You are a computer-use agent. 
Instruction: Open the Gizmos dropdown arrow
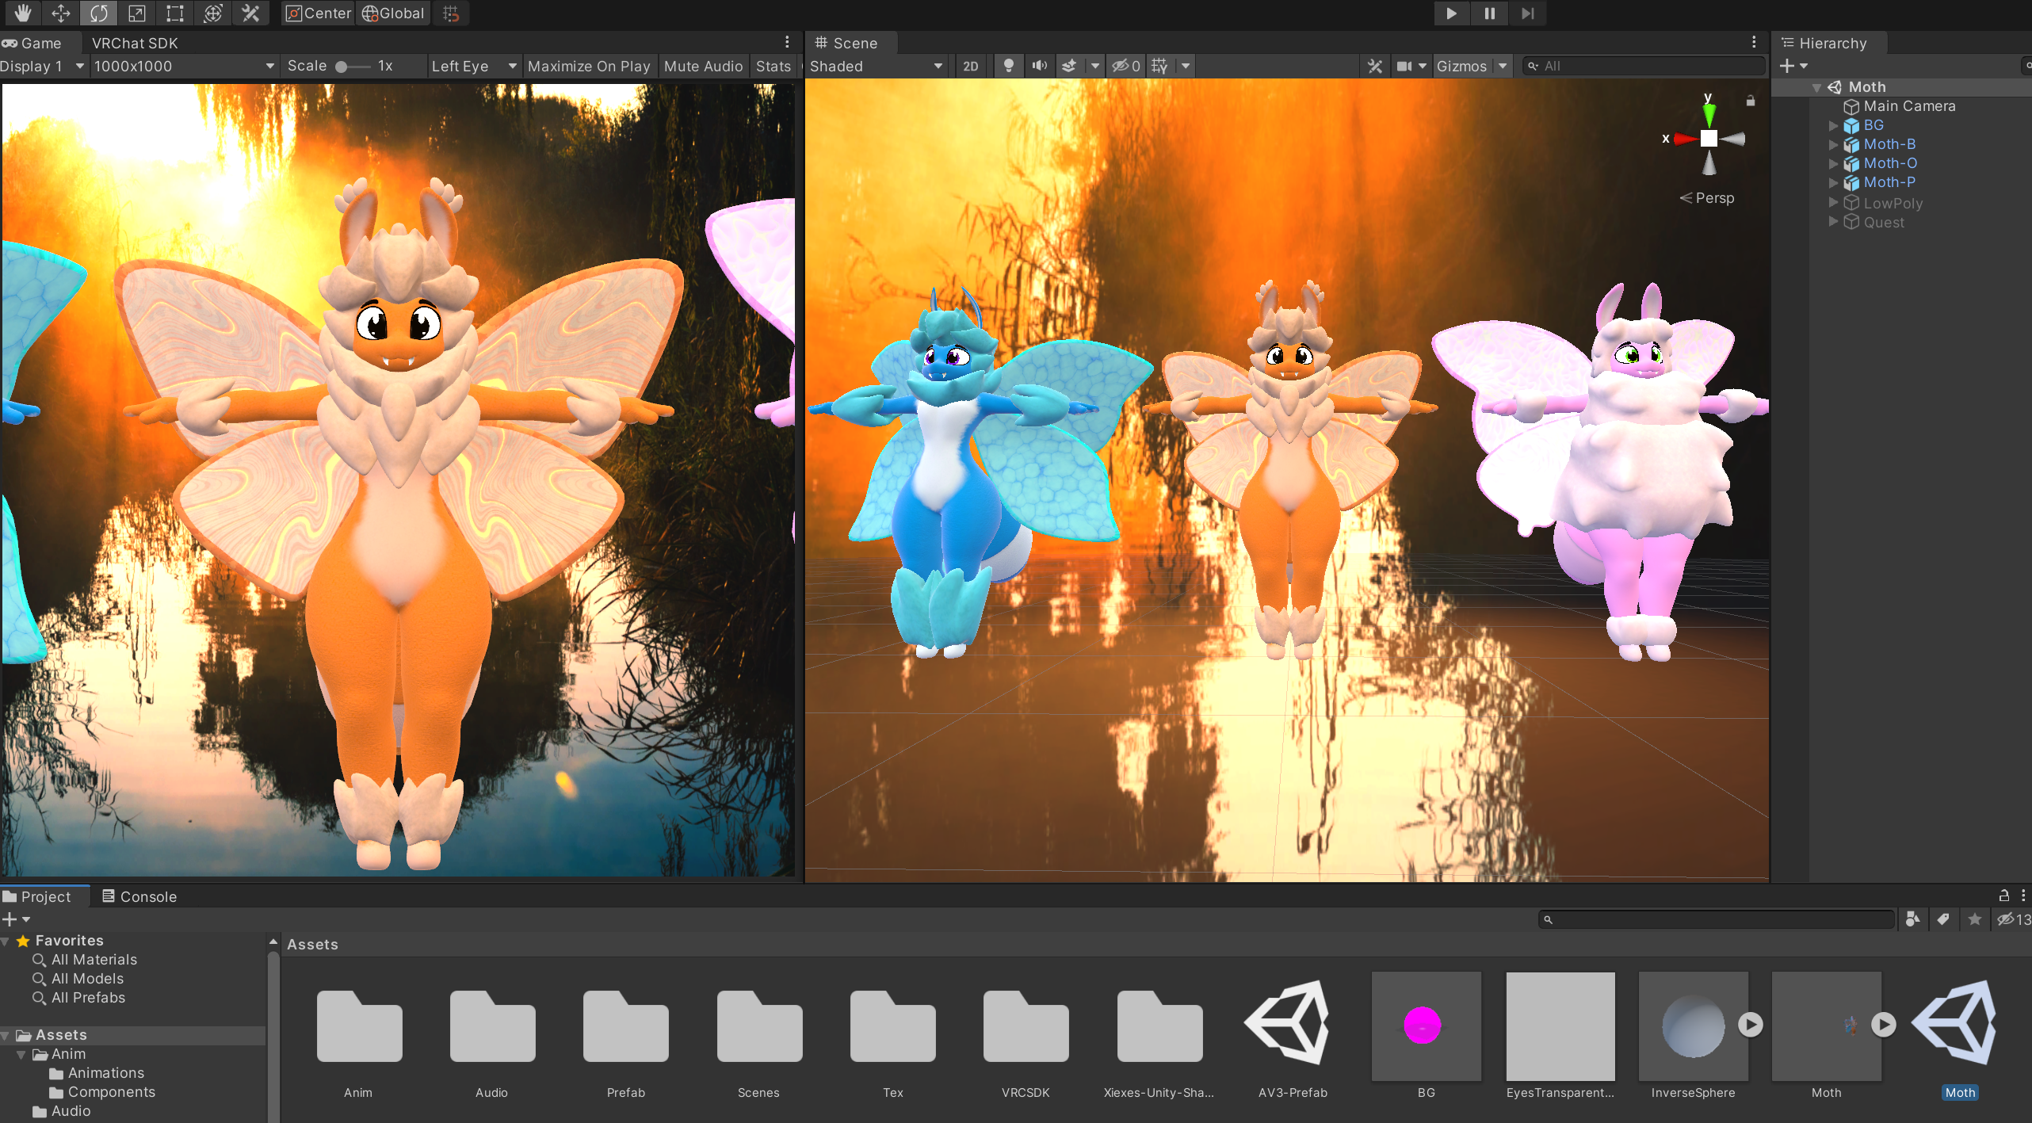coord(1503,67)
